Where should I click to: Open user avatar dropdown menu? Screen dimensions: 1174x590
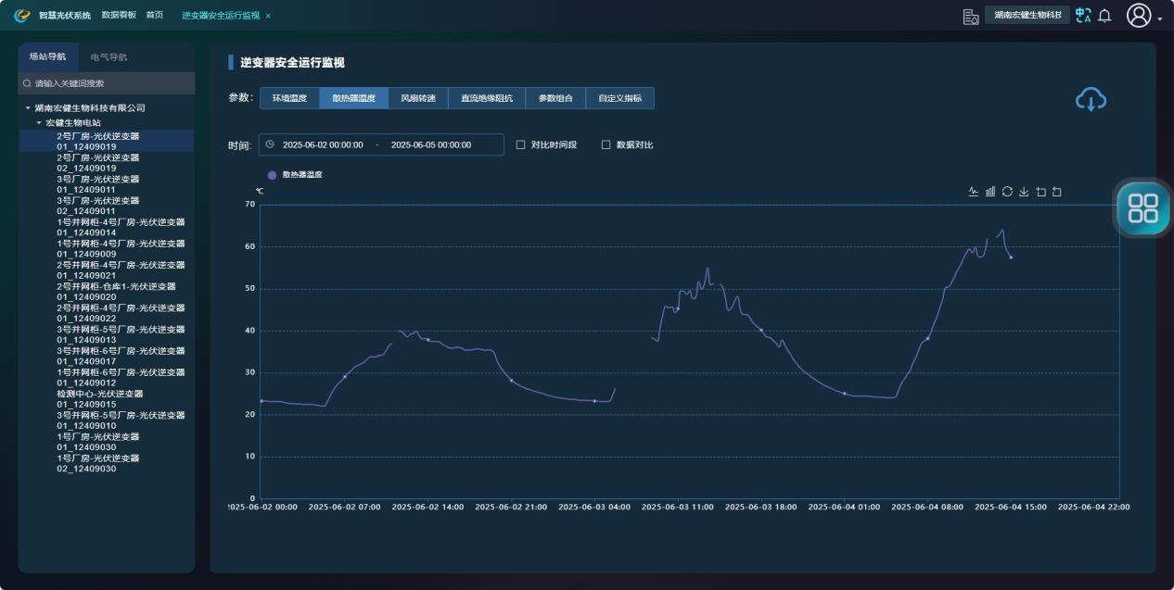coord(1142,16)
